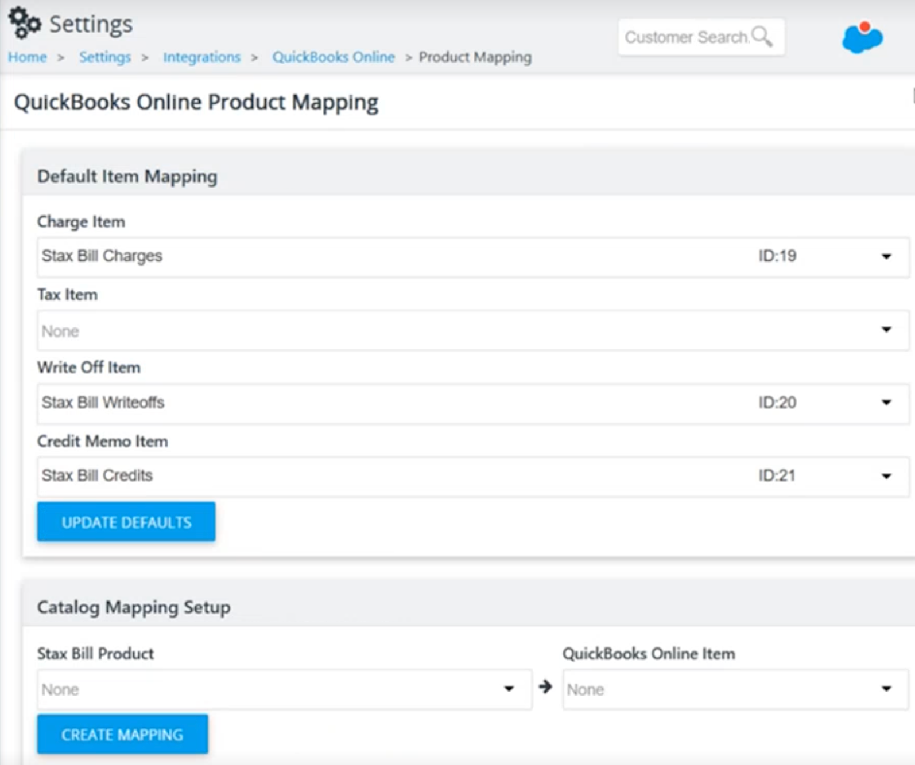Select the 'Stax Bill Credits' value text

(x=97, y=475)
